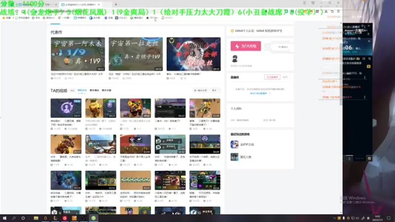Open the browser hamburger menu icon
This screenshot has height=222, width=395.
click(338, 11)
